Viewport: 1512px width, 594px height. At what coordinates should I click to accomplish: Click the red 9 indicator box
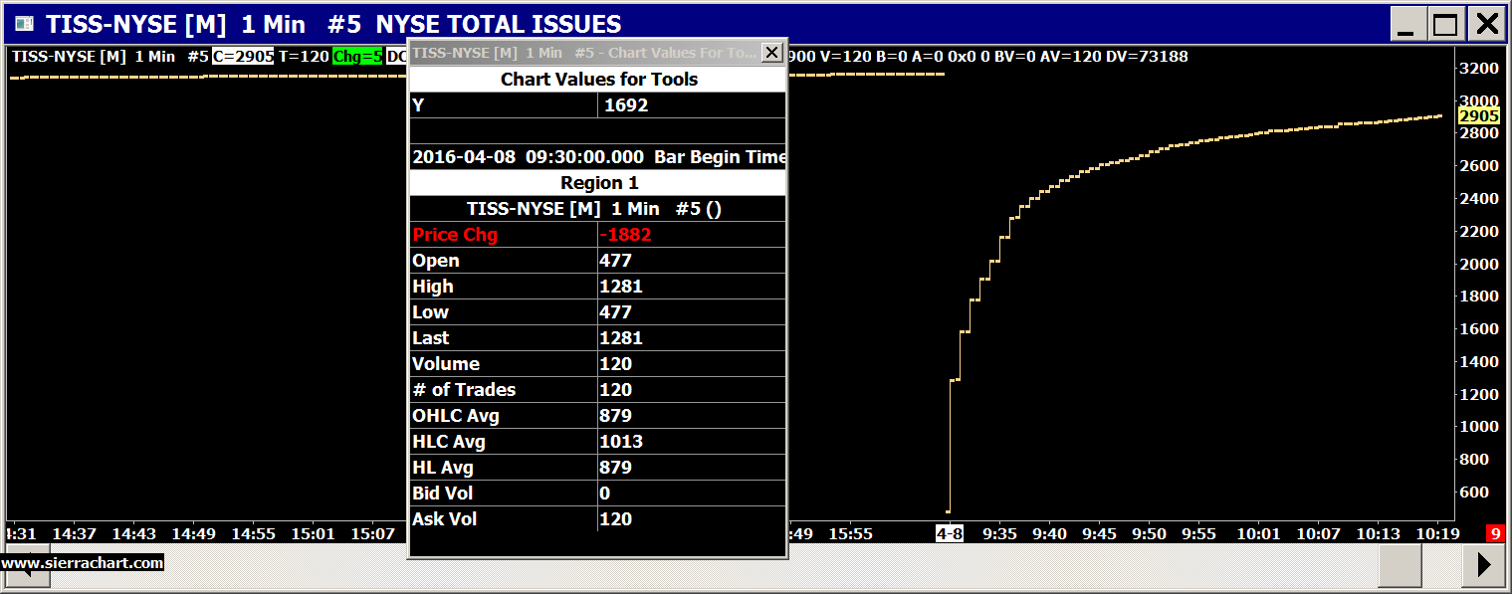[1495, 534]
